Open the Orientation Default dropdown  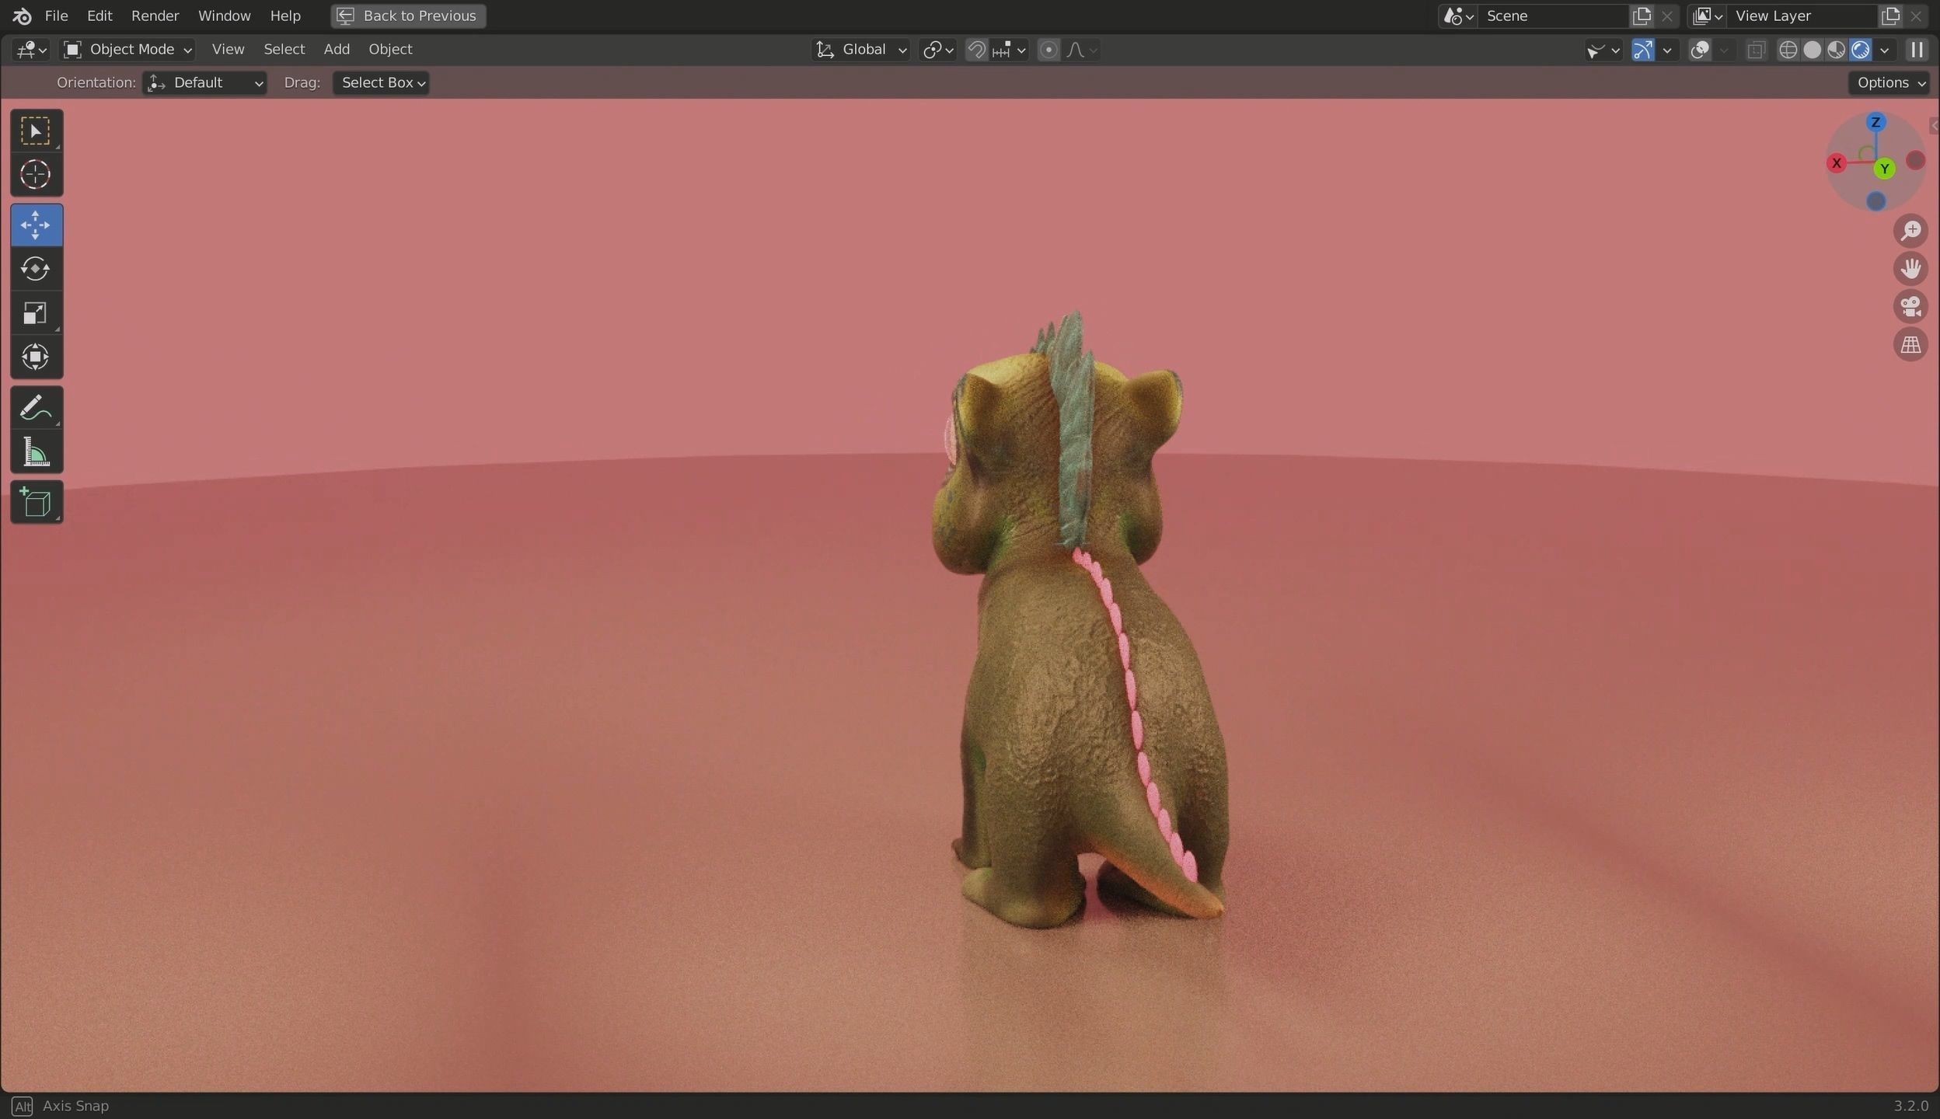[x=205, y=82]
